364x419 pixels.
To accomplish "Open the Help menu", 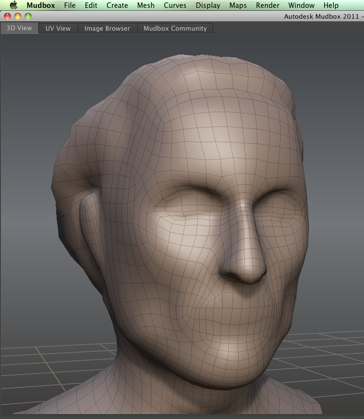I will point(331,5).
